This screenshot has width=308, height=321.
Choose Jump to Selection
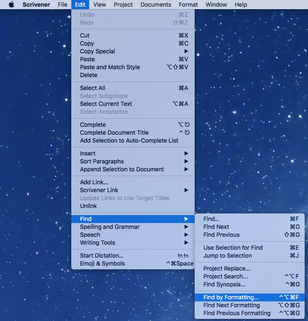250,256
